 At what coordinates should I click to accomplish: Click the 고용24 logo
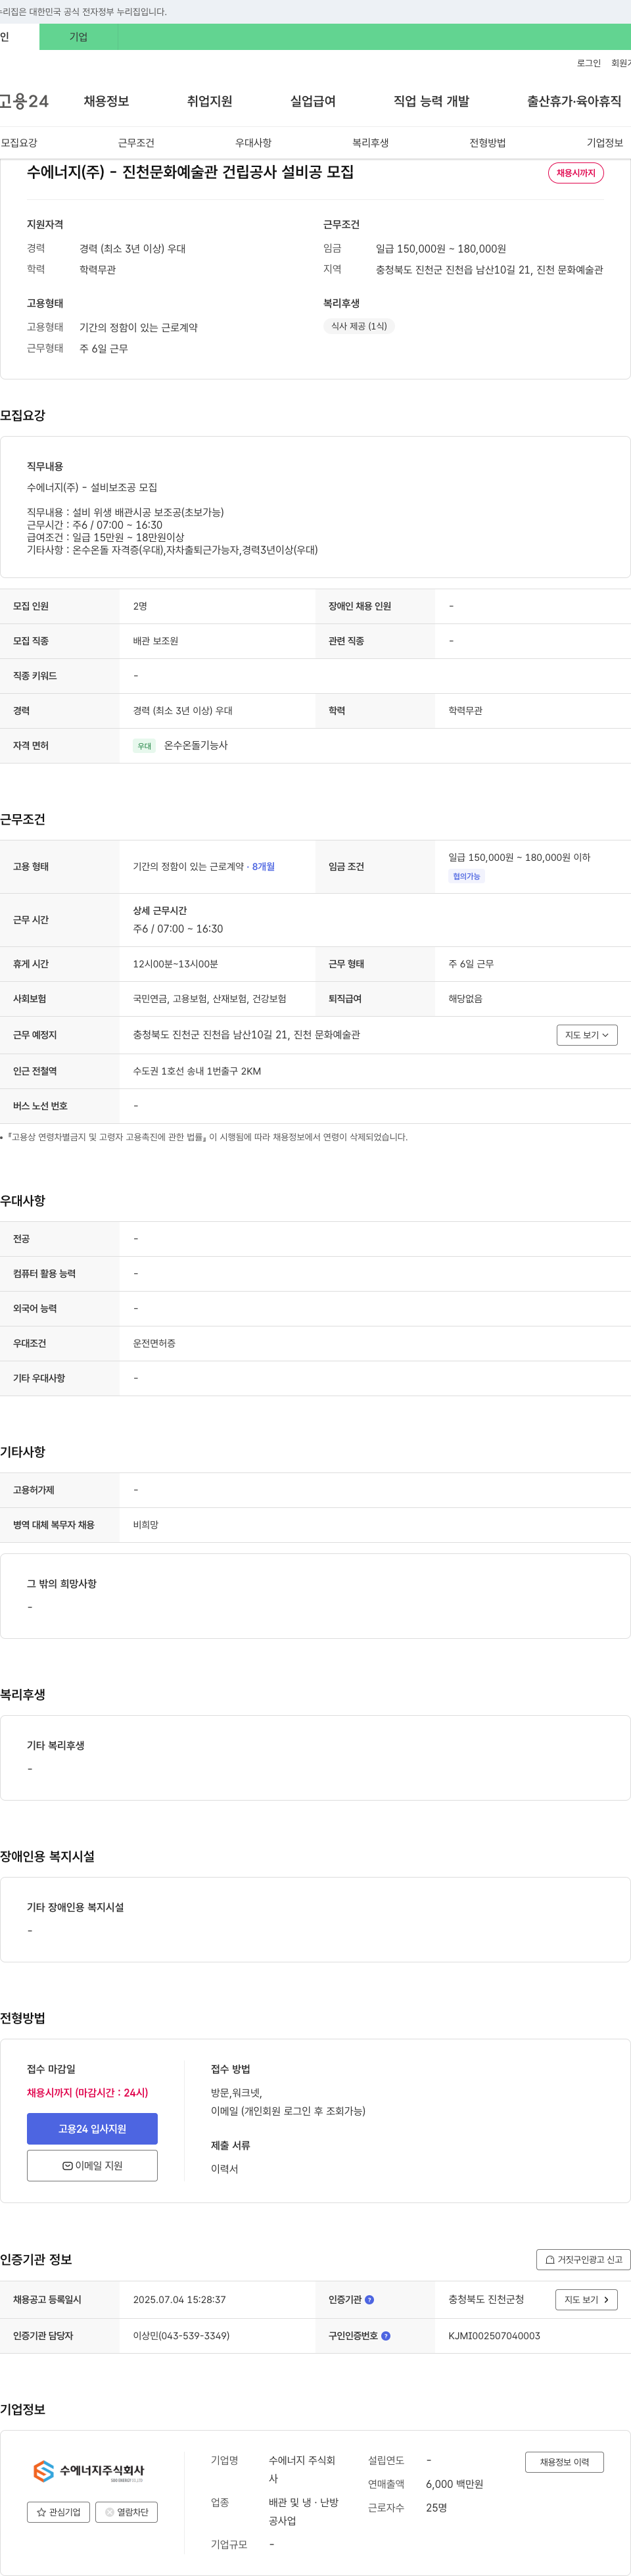pyautogui.click(x=24, y=101)
